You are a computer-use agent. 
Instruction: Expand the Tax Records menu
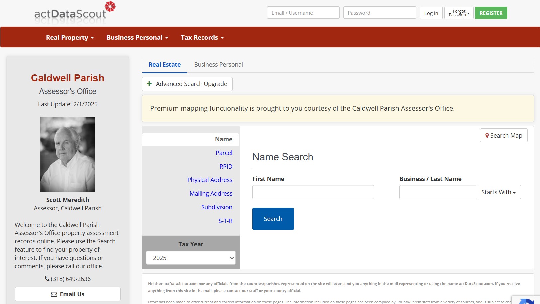202,37
